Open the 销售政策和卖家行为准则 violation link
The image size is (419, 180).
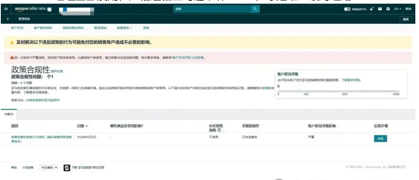click(41, 139)
